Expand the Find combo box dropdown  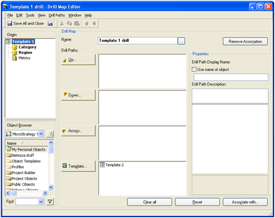click(x=41, y=202)
